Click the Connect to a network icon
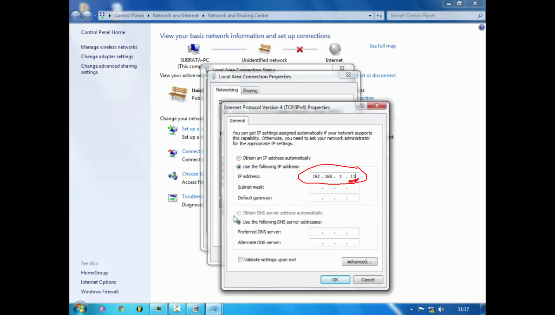Image resolution: width=555 pixels, height=315 pixels. pos(173,153)
